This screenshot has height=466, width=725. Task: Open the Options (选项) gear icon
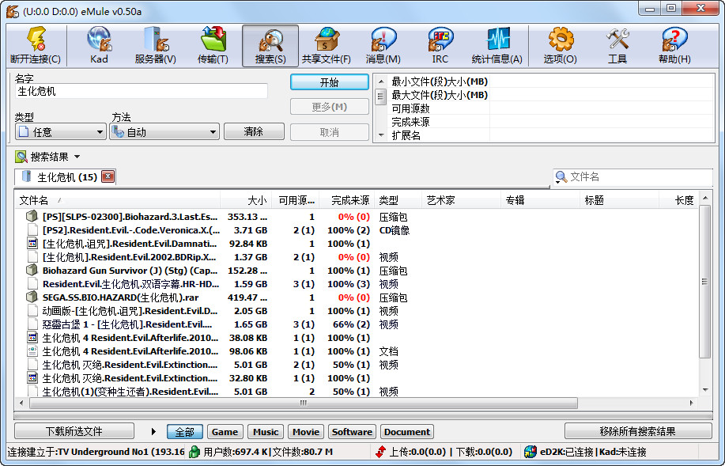pos(561,45)
